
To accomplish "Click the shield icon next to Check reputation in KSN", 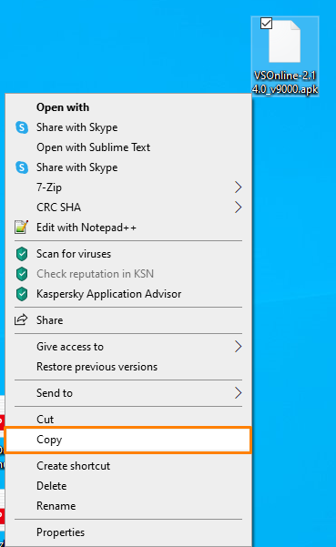I will (x=22, y=274).
